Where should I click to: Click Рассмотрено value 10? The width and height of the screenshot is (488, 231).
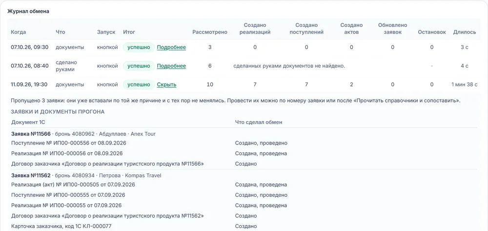[210, 84]
